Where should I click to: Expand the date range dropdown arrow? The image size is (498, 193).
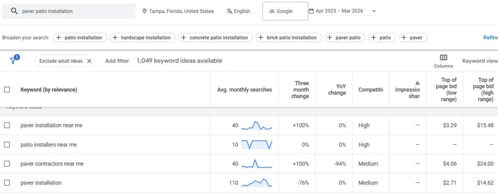click(374, 11)
